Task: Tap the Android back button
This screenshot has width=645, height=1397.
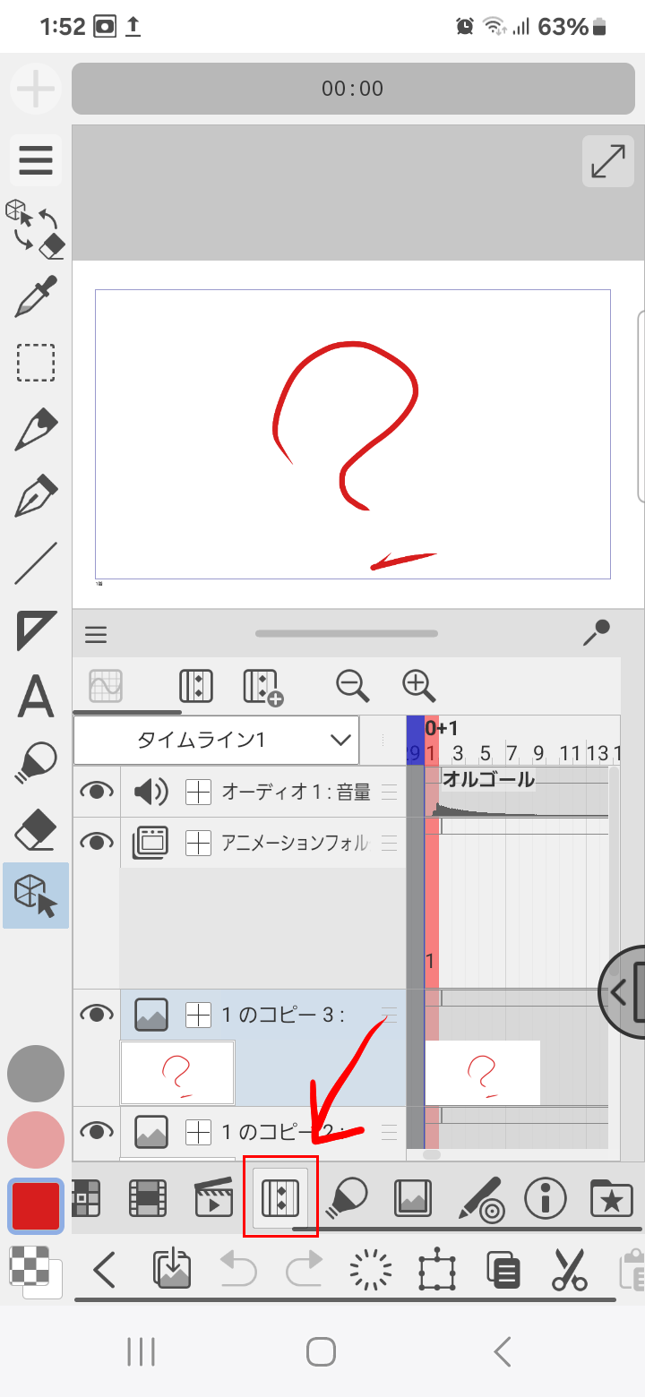Action: [x=503, y=1351]
